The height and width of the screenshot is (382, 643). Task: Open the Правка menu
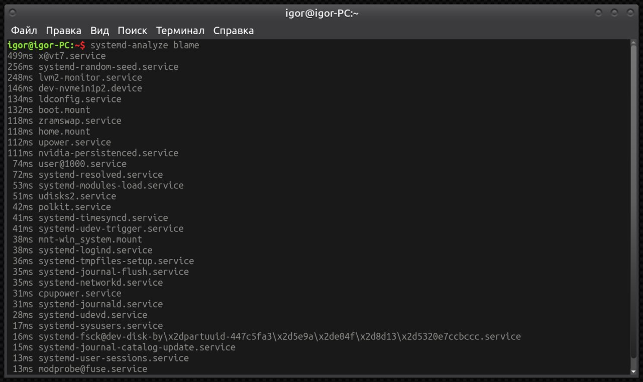click(63, 31)
